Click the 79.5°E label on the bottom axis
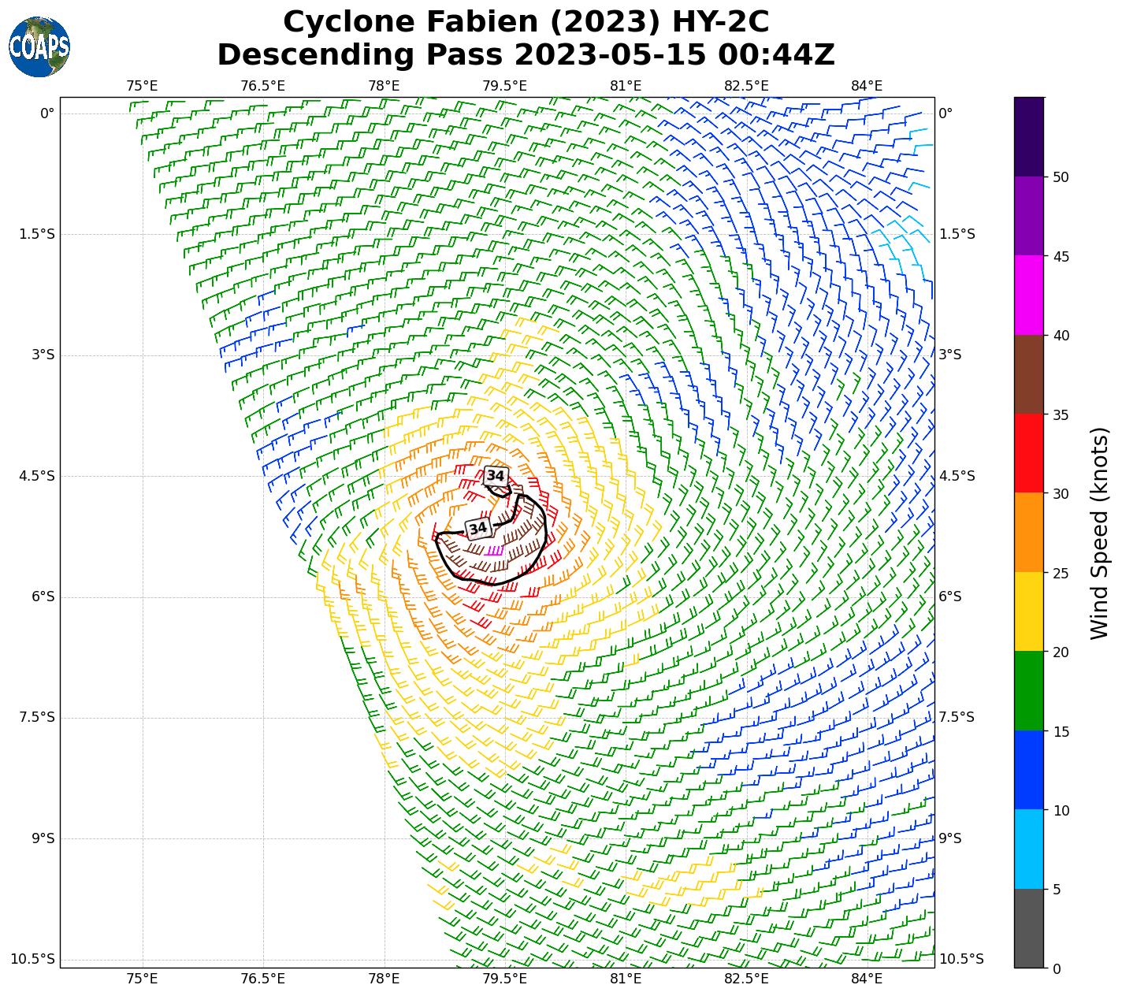The image size is (1122, 996). point(504,979)
